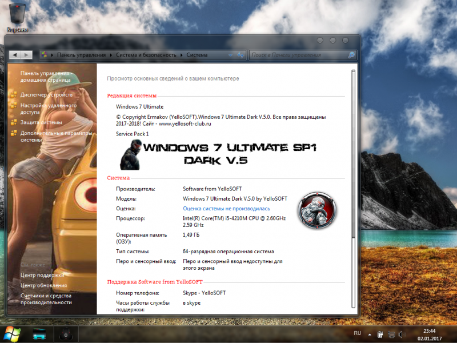The height and width of the screenshot is (343, 457).
Task: Expand the arrow before Система и безопасность breadcrumb
Action: click(x=111, y=55)
